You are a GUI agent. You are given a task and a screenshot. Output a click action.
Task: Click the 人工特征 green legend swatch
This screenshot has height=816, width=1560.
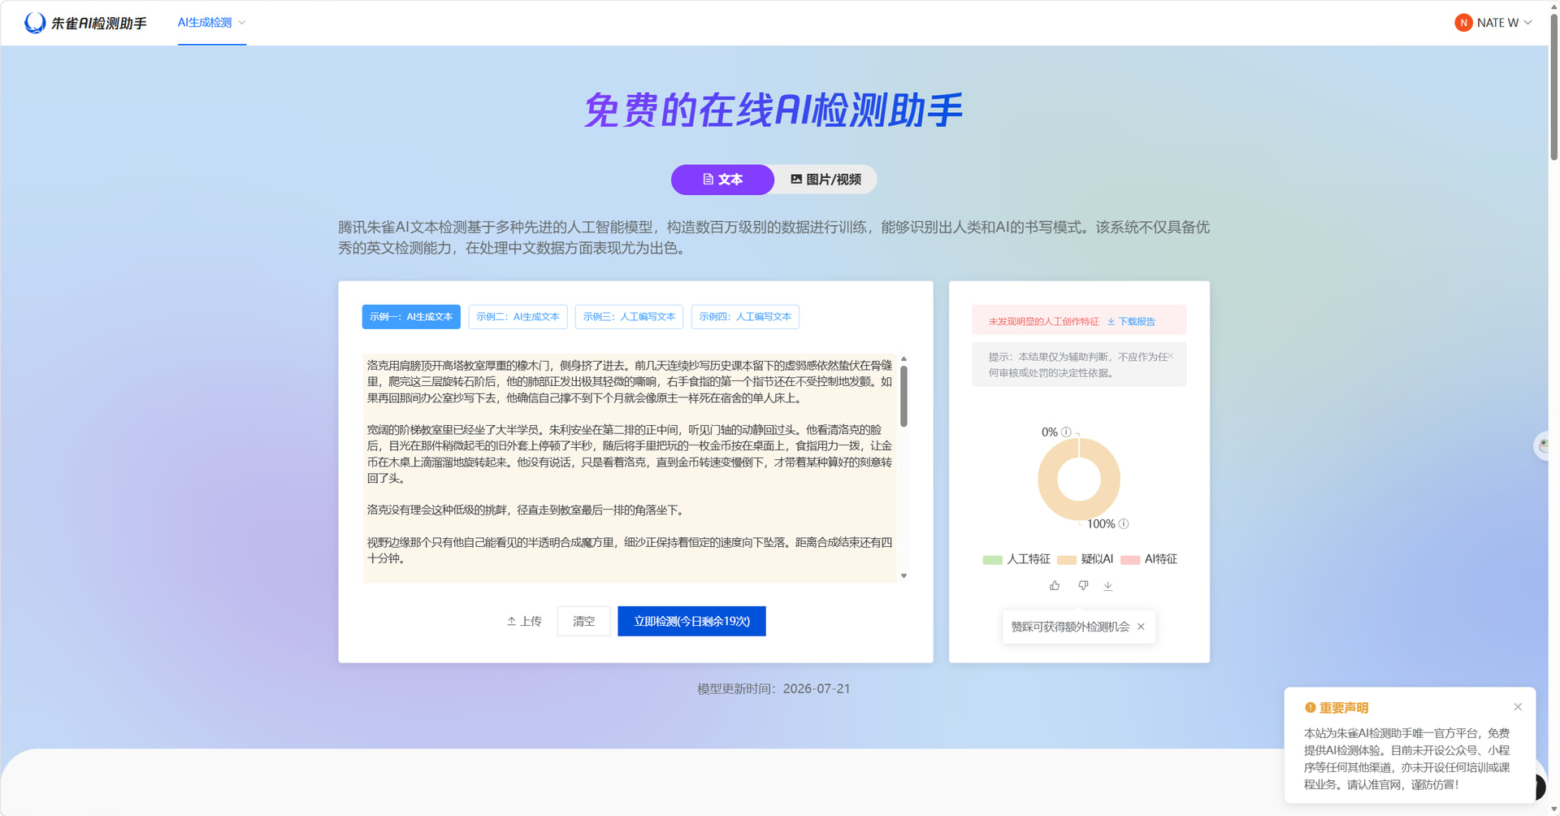[992, 560]
